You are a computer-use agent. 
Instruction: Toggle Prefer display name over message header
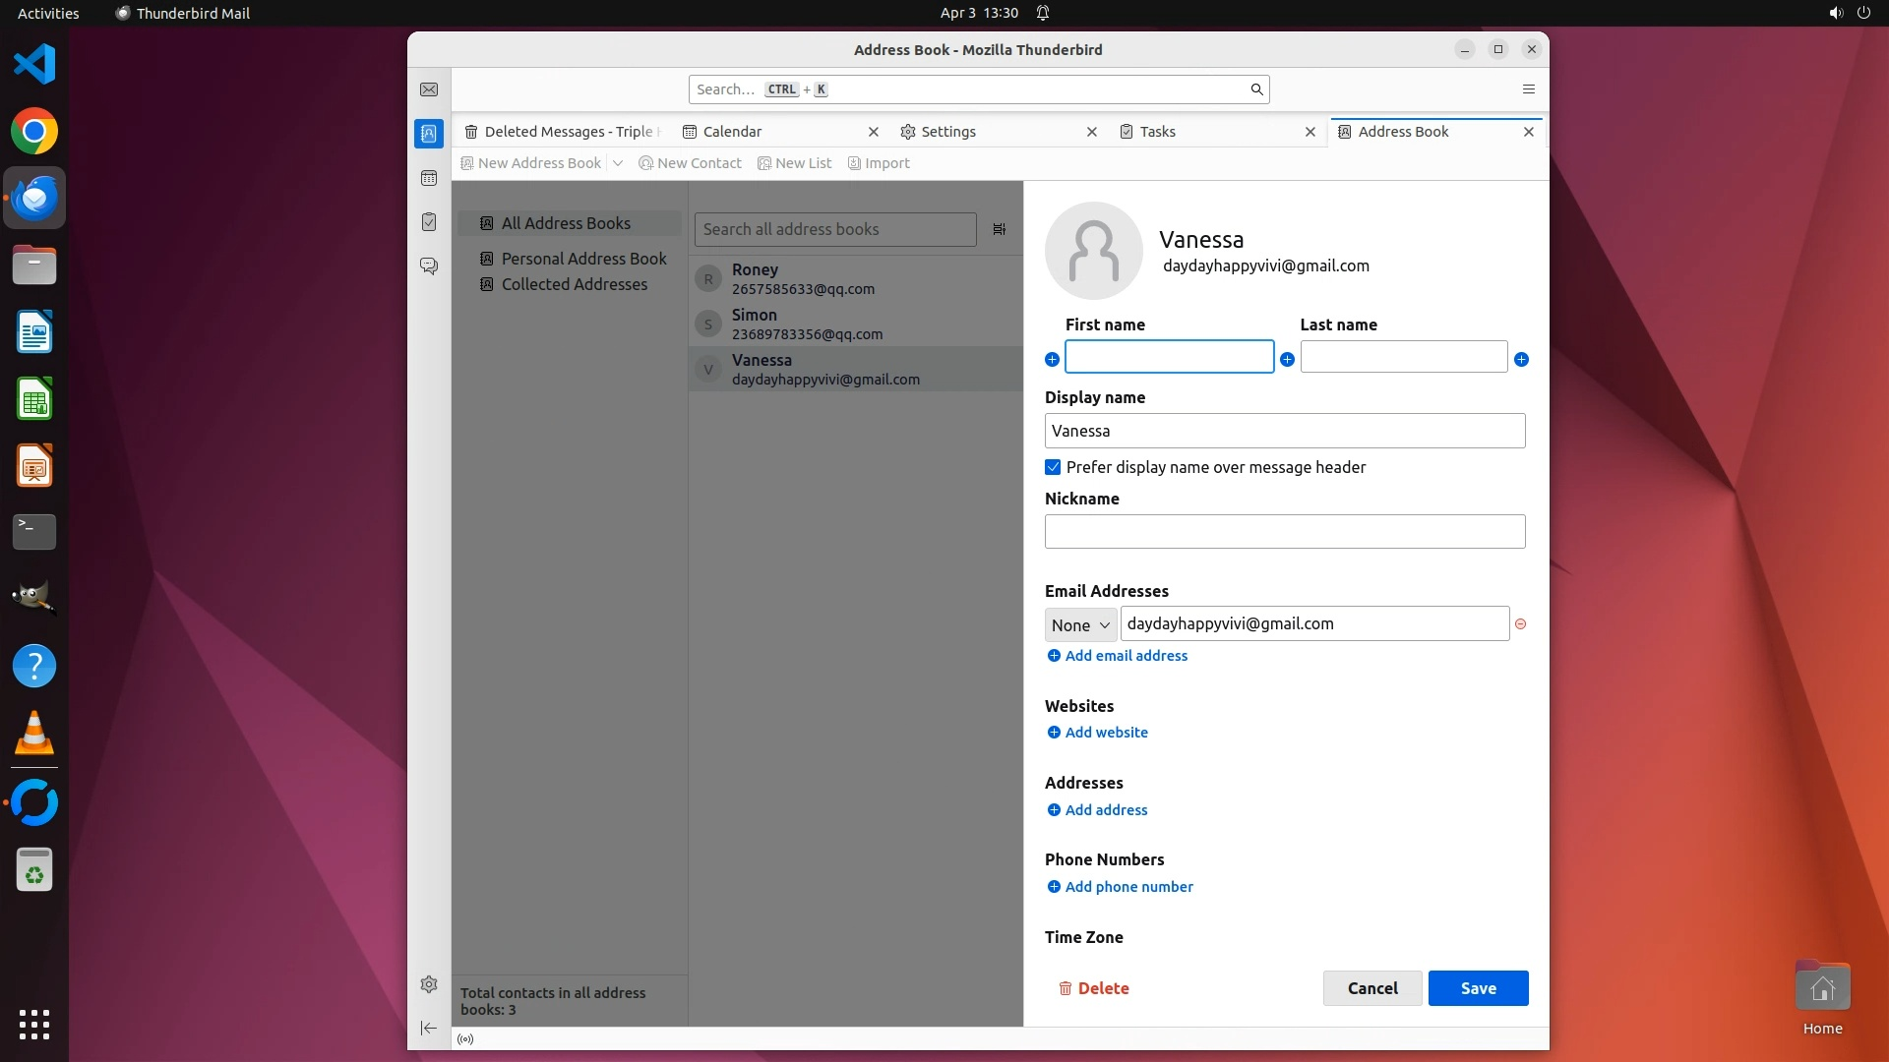coord(1053,467)
